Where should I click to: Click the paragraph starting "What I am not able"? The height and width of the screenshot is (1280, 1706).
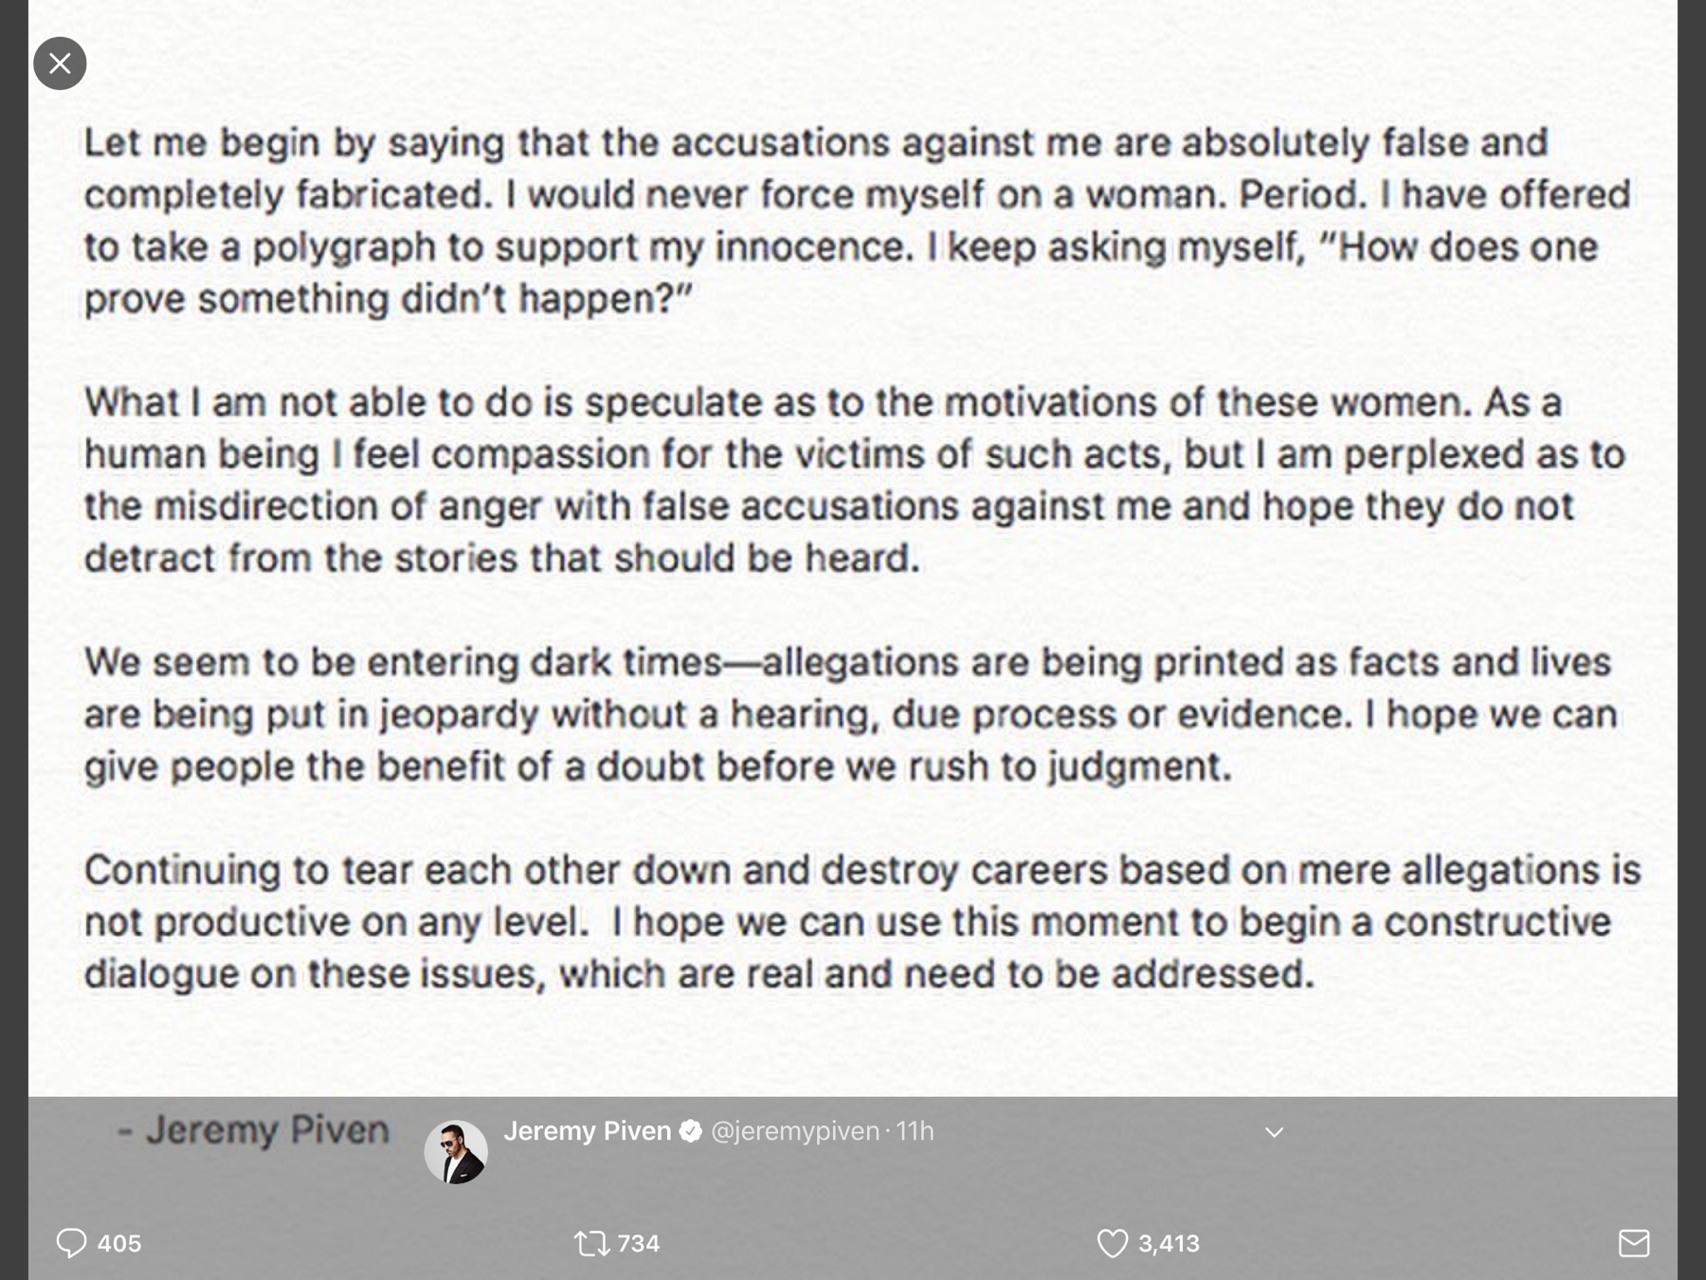coord(855,480)
